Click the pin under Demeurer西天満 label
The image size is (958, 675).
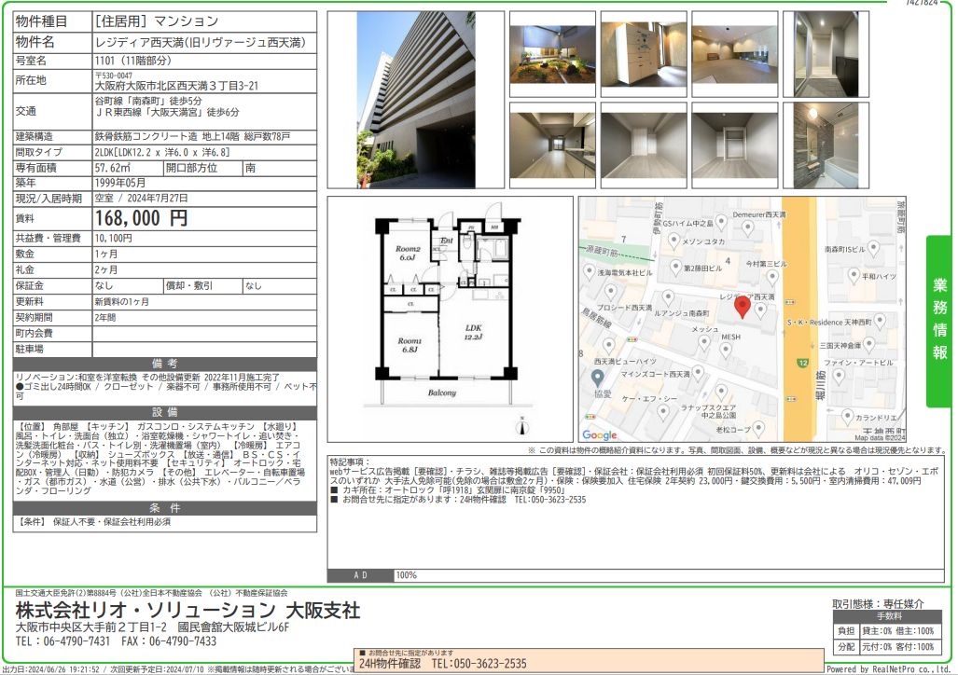coord(747,228)
